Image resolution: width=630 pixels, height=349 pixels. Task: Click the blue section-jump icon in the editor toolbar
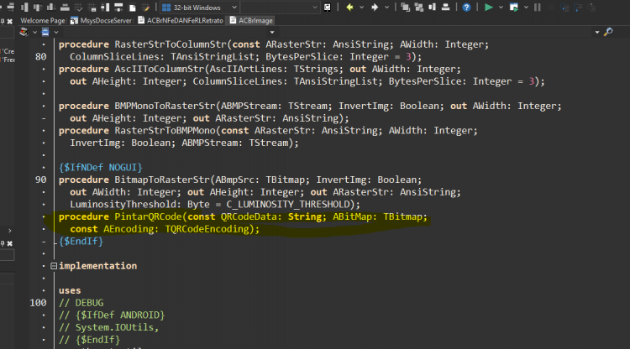[45, 32]
